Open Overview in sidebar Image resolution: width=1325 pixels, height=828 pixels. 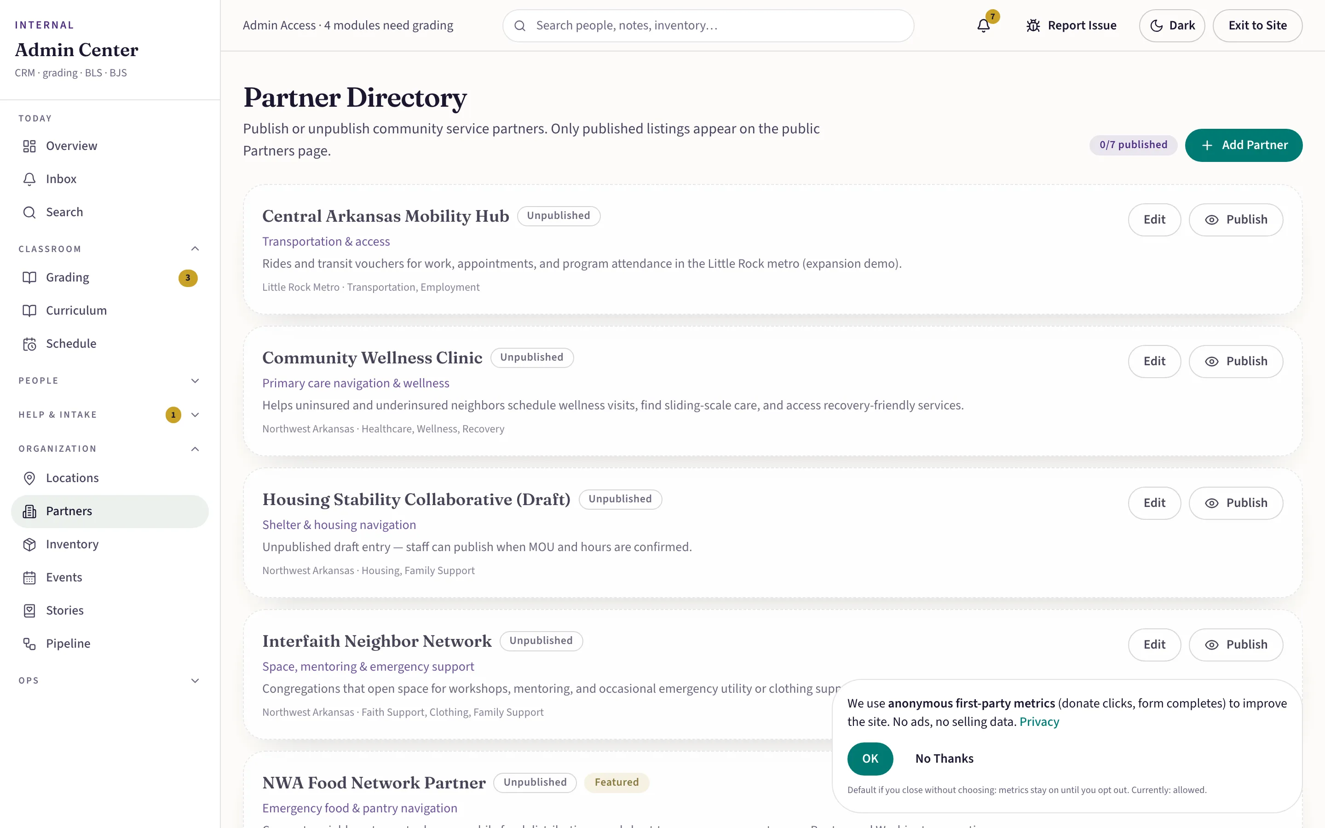[109, 146]
